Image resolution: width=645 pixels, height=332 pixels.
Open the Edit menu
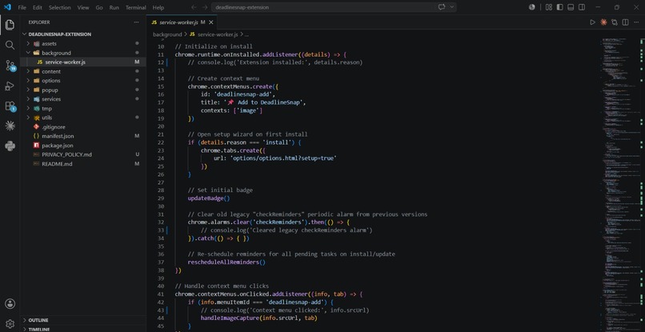tap(38, 7)
